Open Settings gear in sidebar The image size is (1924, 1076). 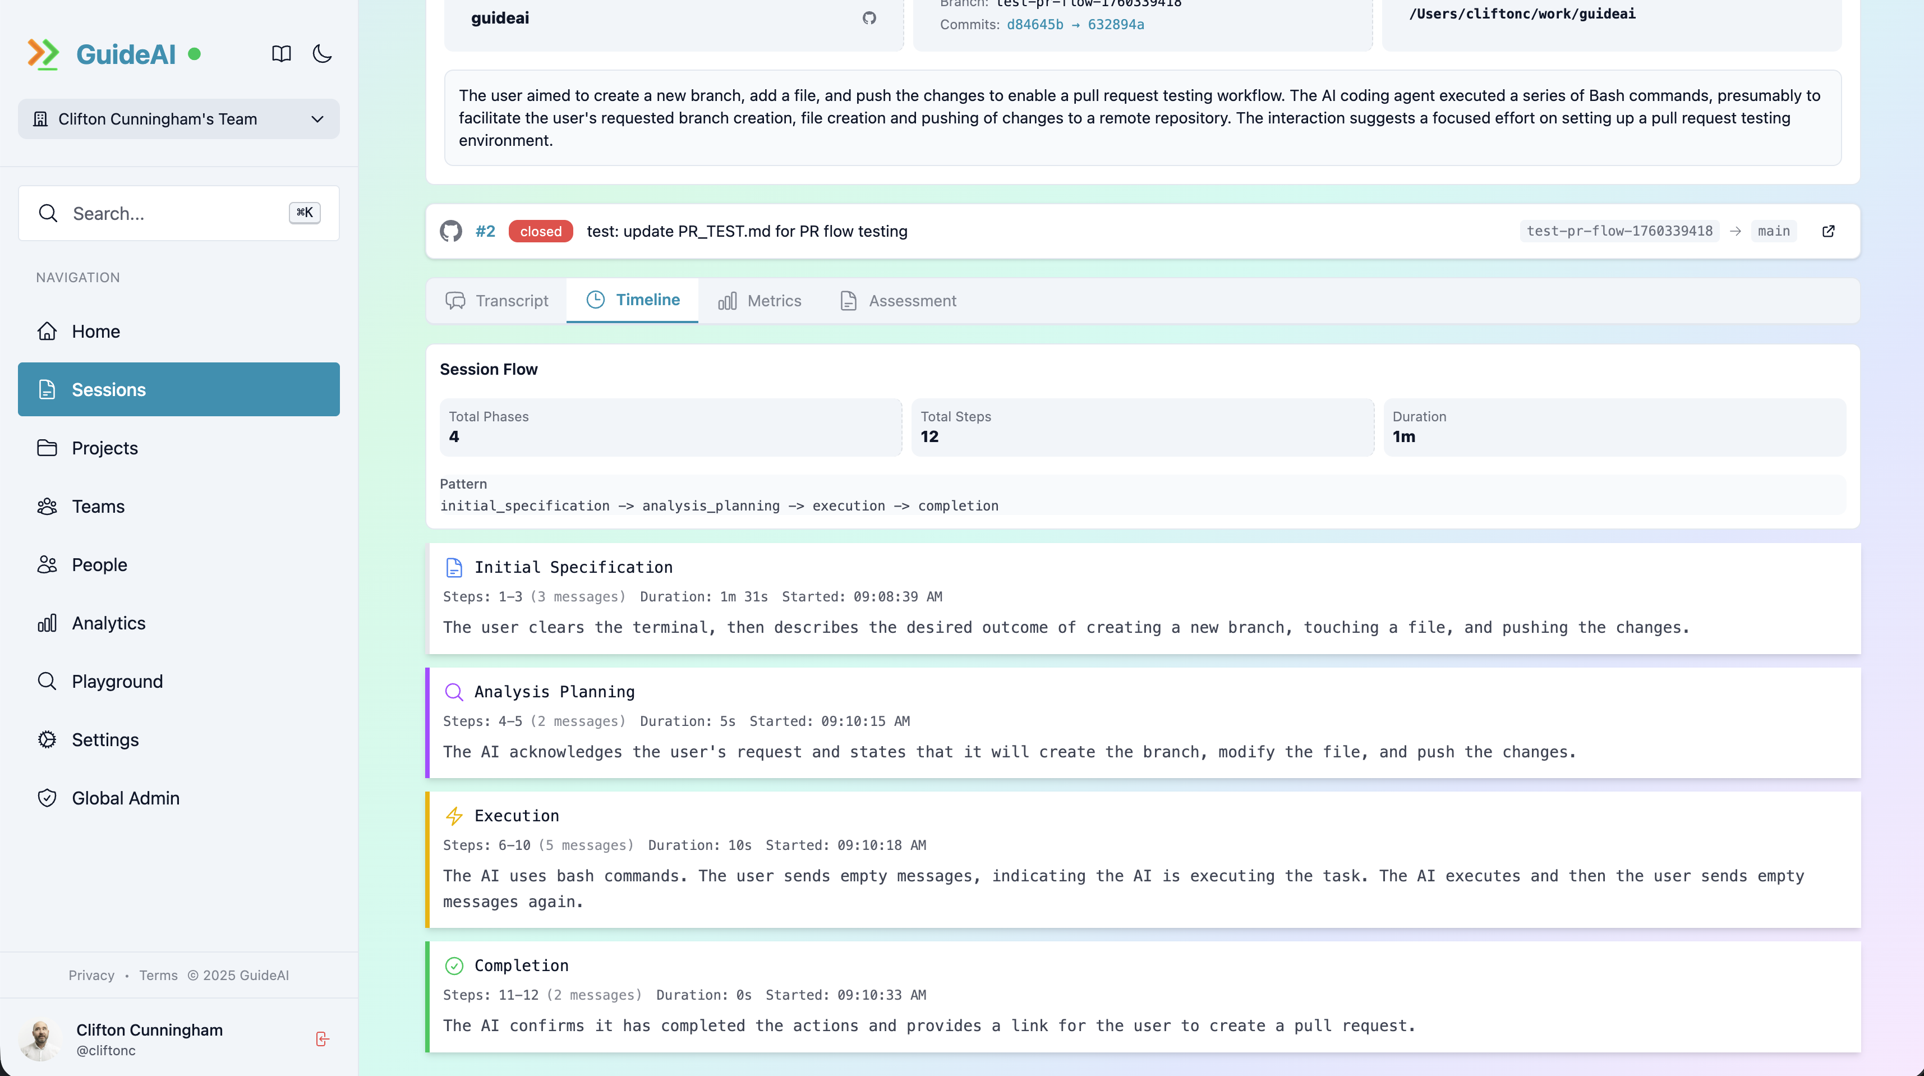(105, 740)
